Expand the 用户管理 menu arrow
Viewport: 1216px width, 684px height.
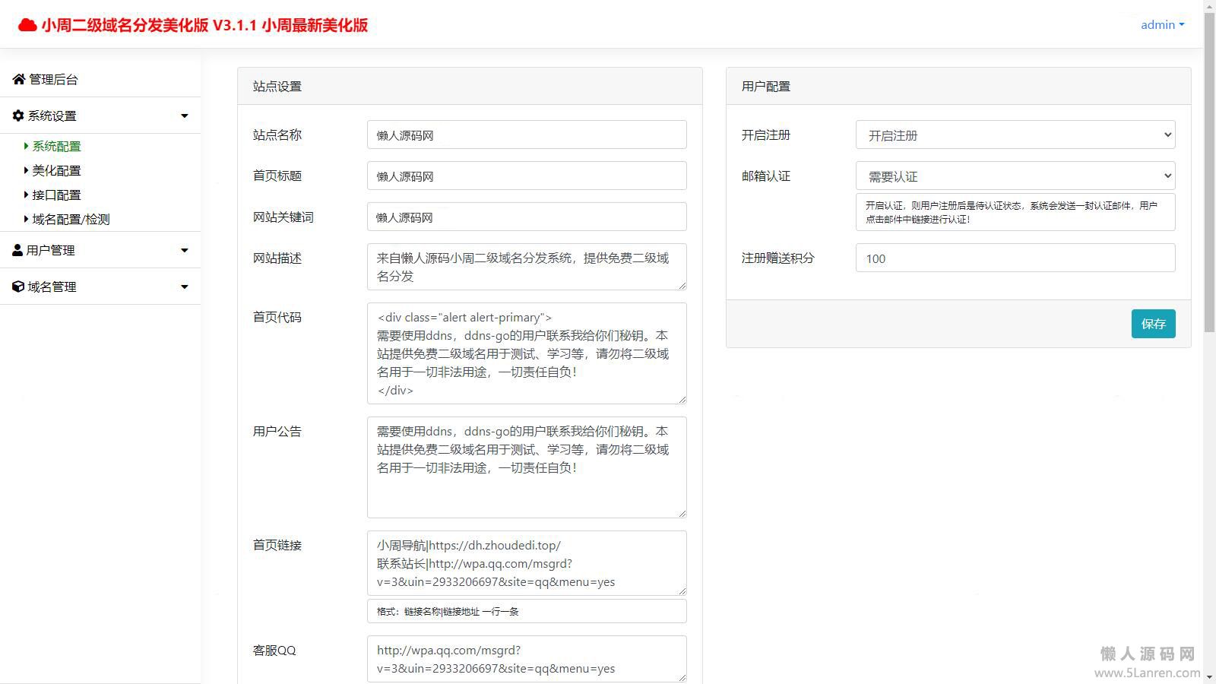(x=184, y=250)
